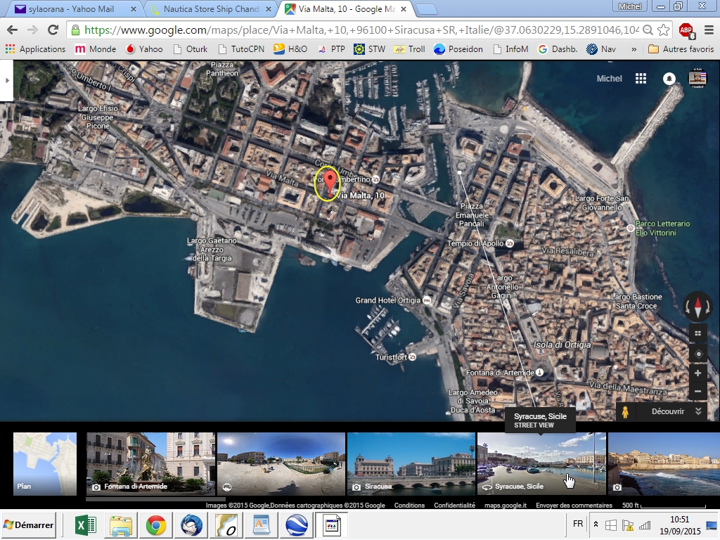The height and width of the screenshot is (540, 720).
Task: Open the Applications bookmark shortcut
Action: (x=35, y=49)
